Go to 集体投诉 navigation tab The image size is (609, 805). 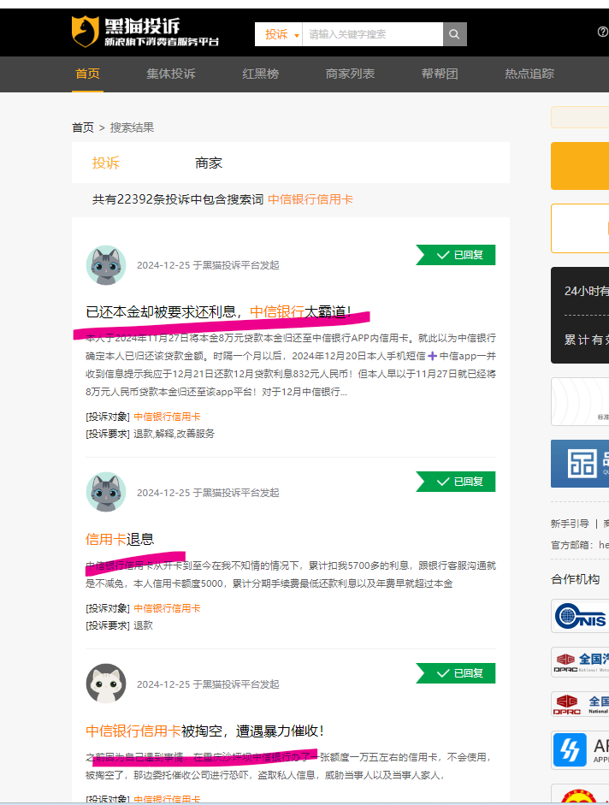[171, 74]
